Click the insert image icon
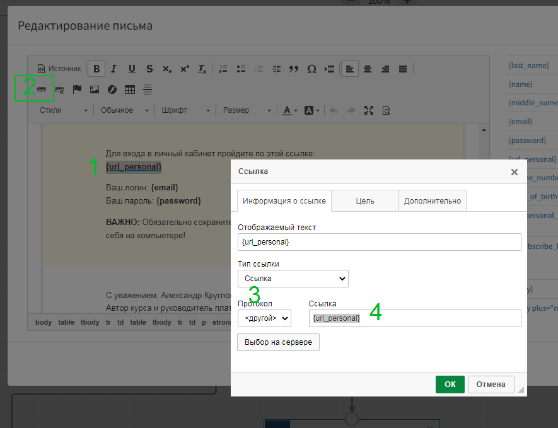Image resolution: width=558 pixels, height=428 pixels. click(x=95, y=90)
